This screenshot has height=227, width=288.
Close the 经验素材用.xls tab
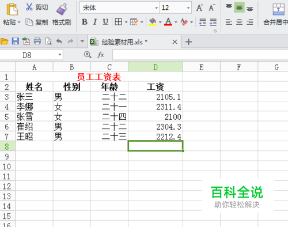pos(175,41)
